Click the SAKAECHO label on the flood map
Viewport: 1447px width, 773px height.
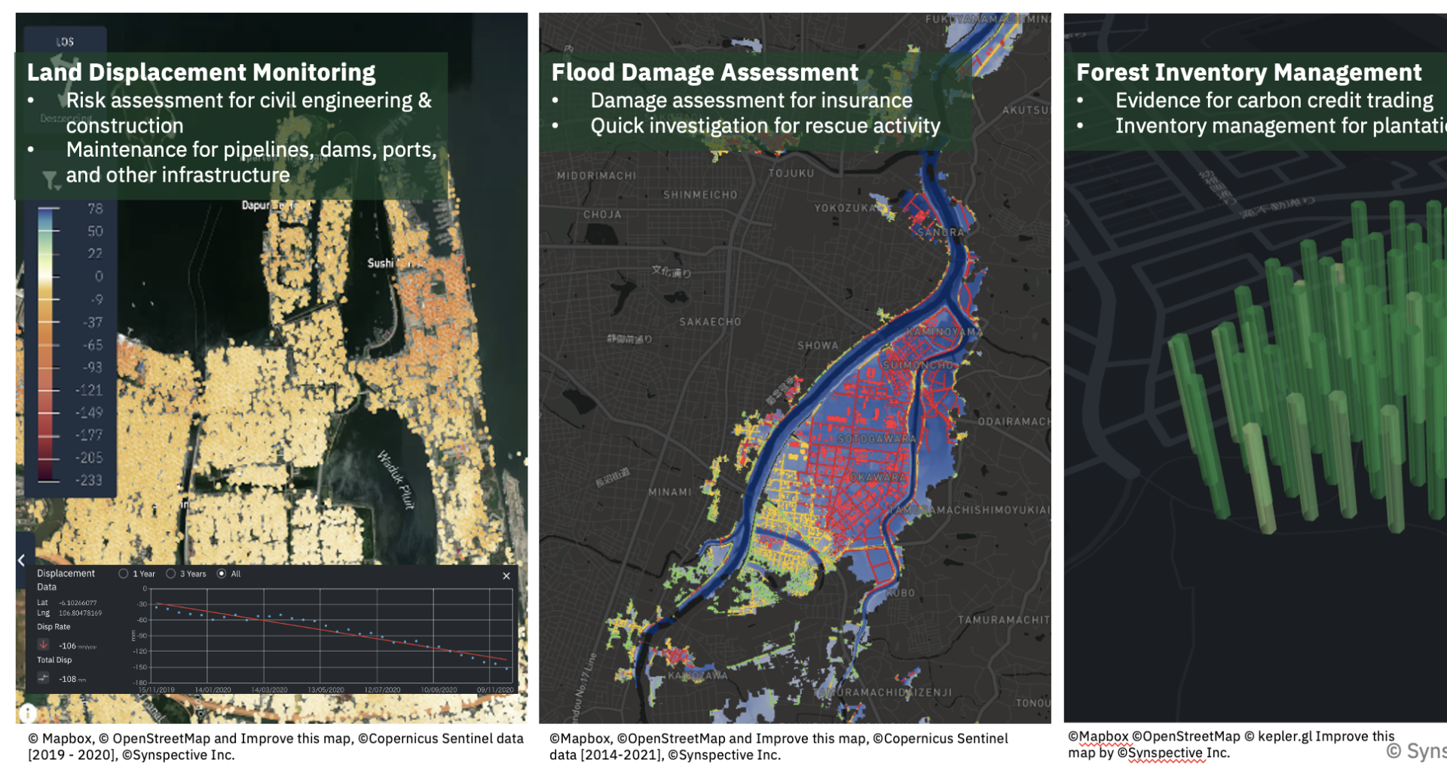point(710,322)
